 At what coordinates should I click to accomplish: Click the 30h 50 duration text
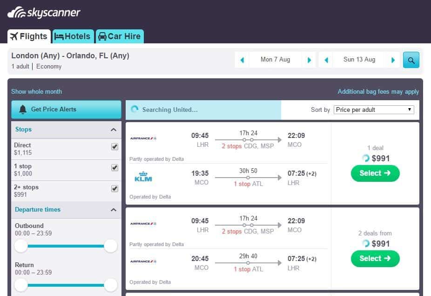248,171
